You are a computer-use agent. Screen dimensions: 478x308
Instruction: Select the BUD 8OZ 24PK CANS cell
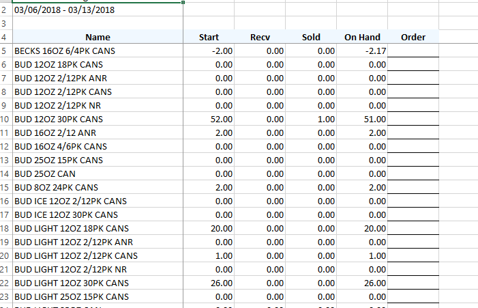click(98, 187)
